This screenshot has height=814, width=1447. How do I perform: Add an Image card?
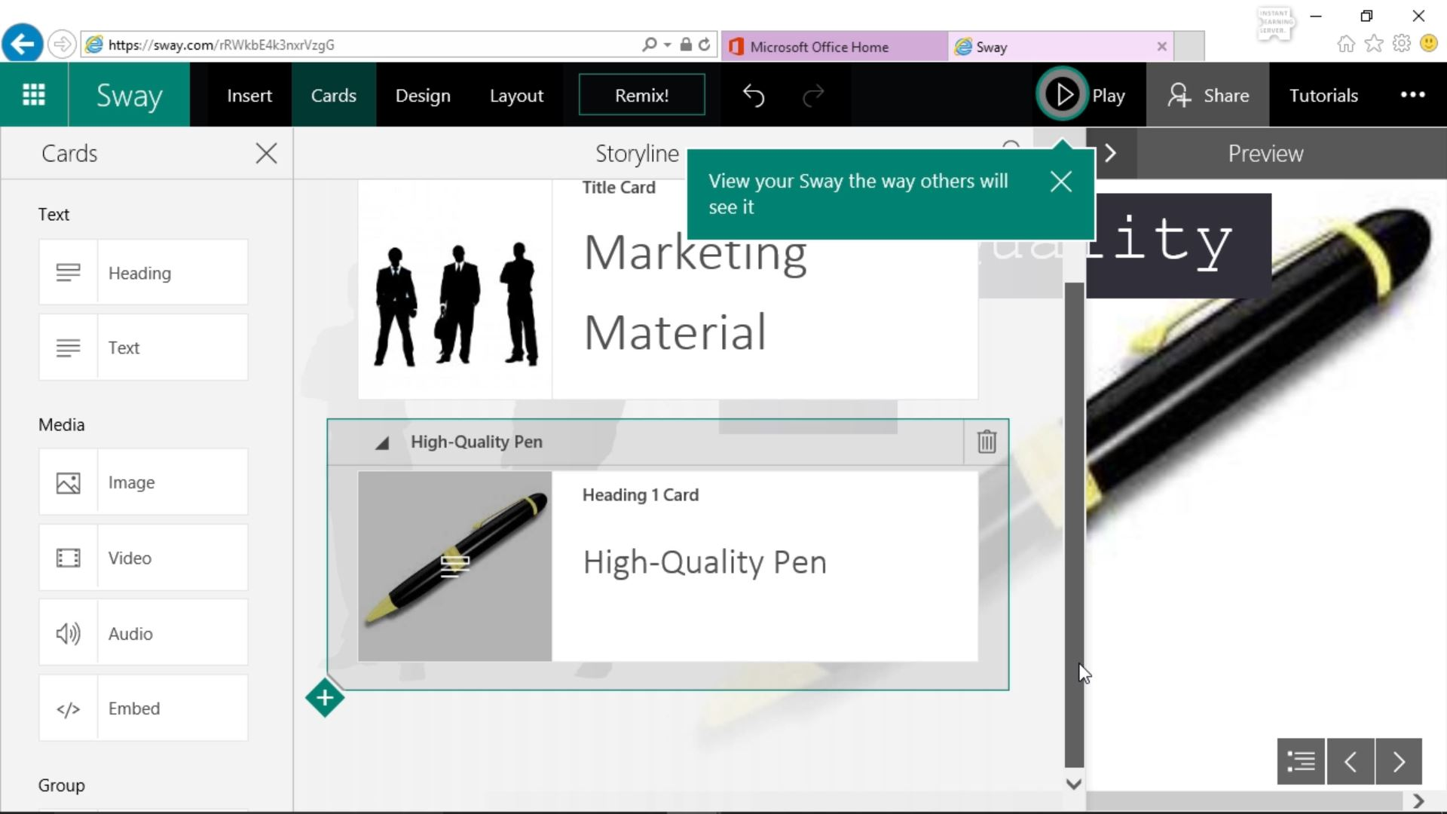[x=142, y=482]
